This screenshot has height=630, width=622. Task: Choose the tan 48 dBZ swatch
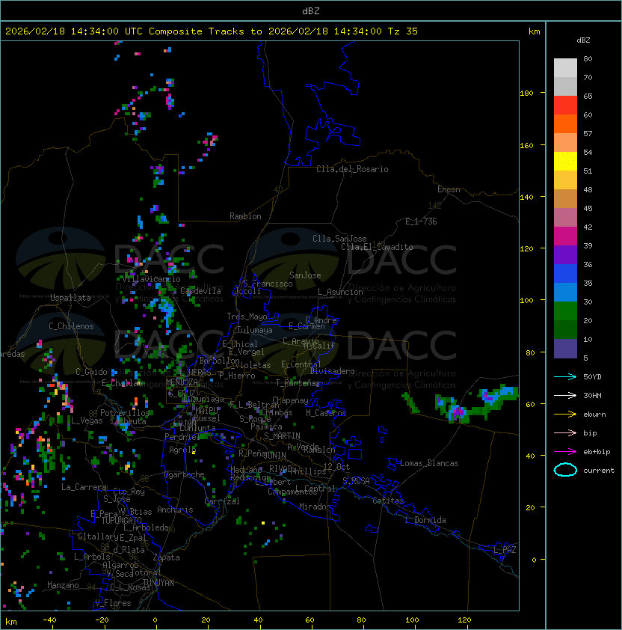point(565,199)
